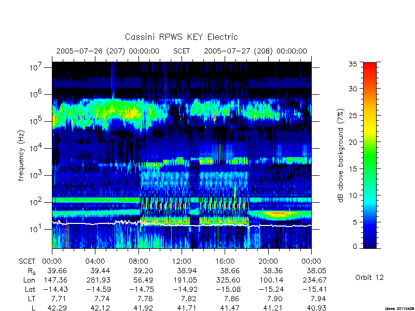
Task: Click the SCET label above the spectrogram
Action: pos(182,51)
